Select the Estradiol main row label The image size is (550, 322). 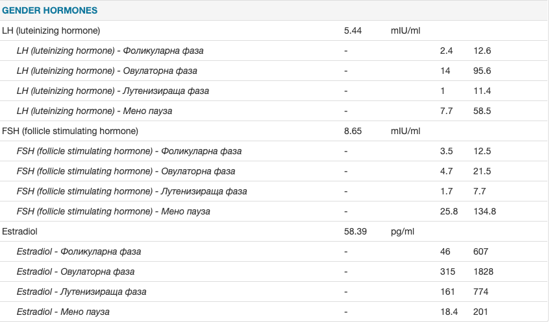tap(20, 231)
